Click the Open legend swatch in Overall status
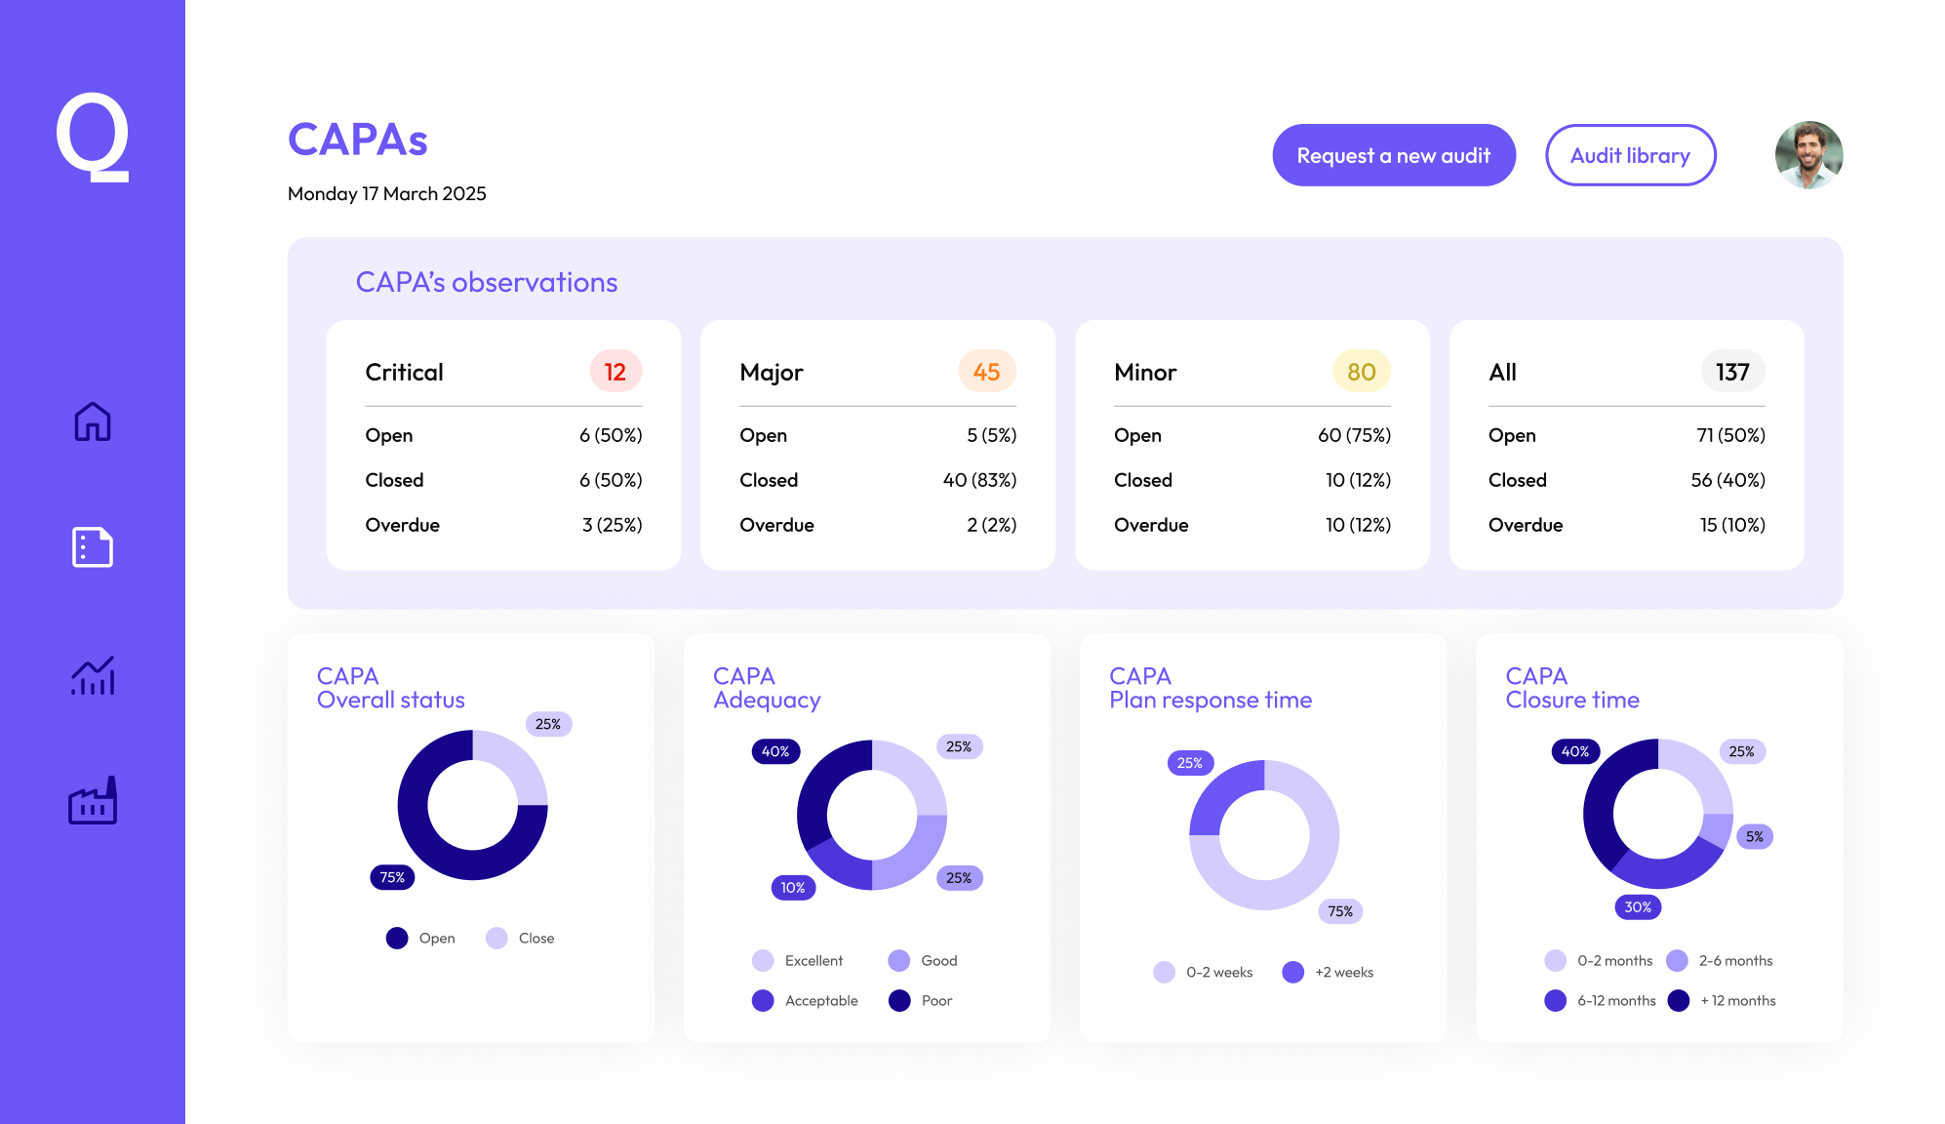 point(397,938)
